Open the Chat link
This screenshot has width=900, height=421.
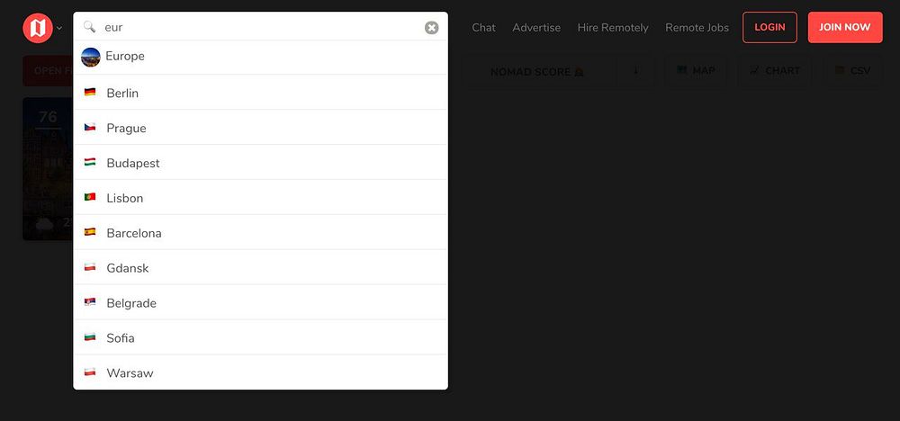[483, 28]
